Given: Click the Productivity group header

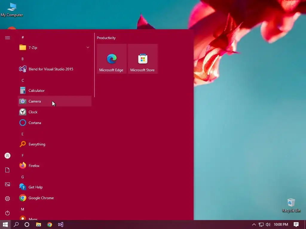Looking at the screenshot, I should (106, 38).
